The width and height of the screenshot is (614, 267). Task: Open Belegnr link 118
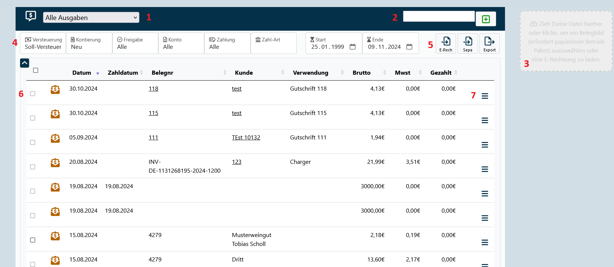pyautogui.click(x=153, y=89)
